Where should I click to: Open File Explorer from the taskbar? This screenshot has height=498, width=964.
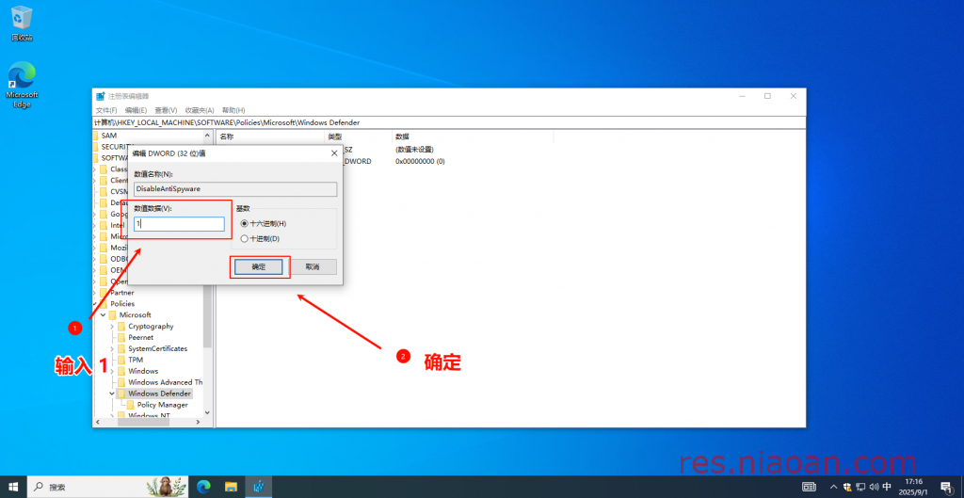pyautogui.click(x=232, y=487)
